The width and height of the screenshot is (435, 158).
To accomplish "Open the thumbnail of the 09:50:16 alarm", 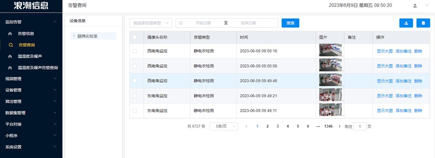I will [330, 50].
